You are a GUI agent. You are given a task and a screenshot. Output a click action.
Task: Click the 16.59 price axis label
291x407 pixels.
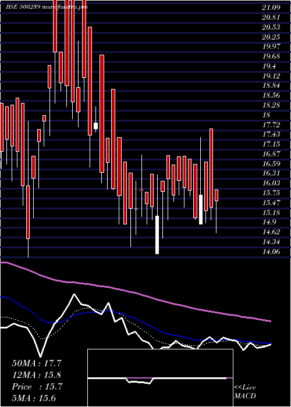[x=271, y=164]
